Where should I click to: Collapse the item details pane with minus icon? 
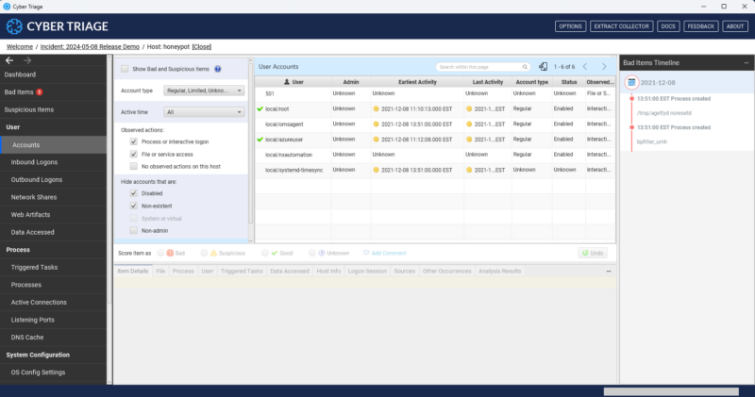609,272
